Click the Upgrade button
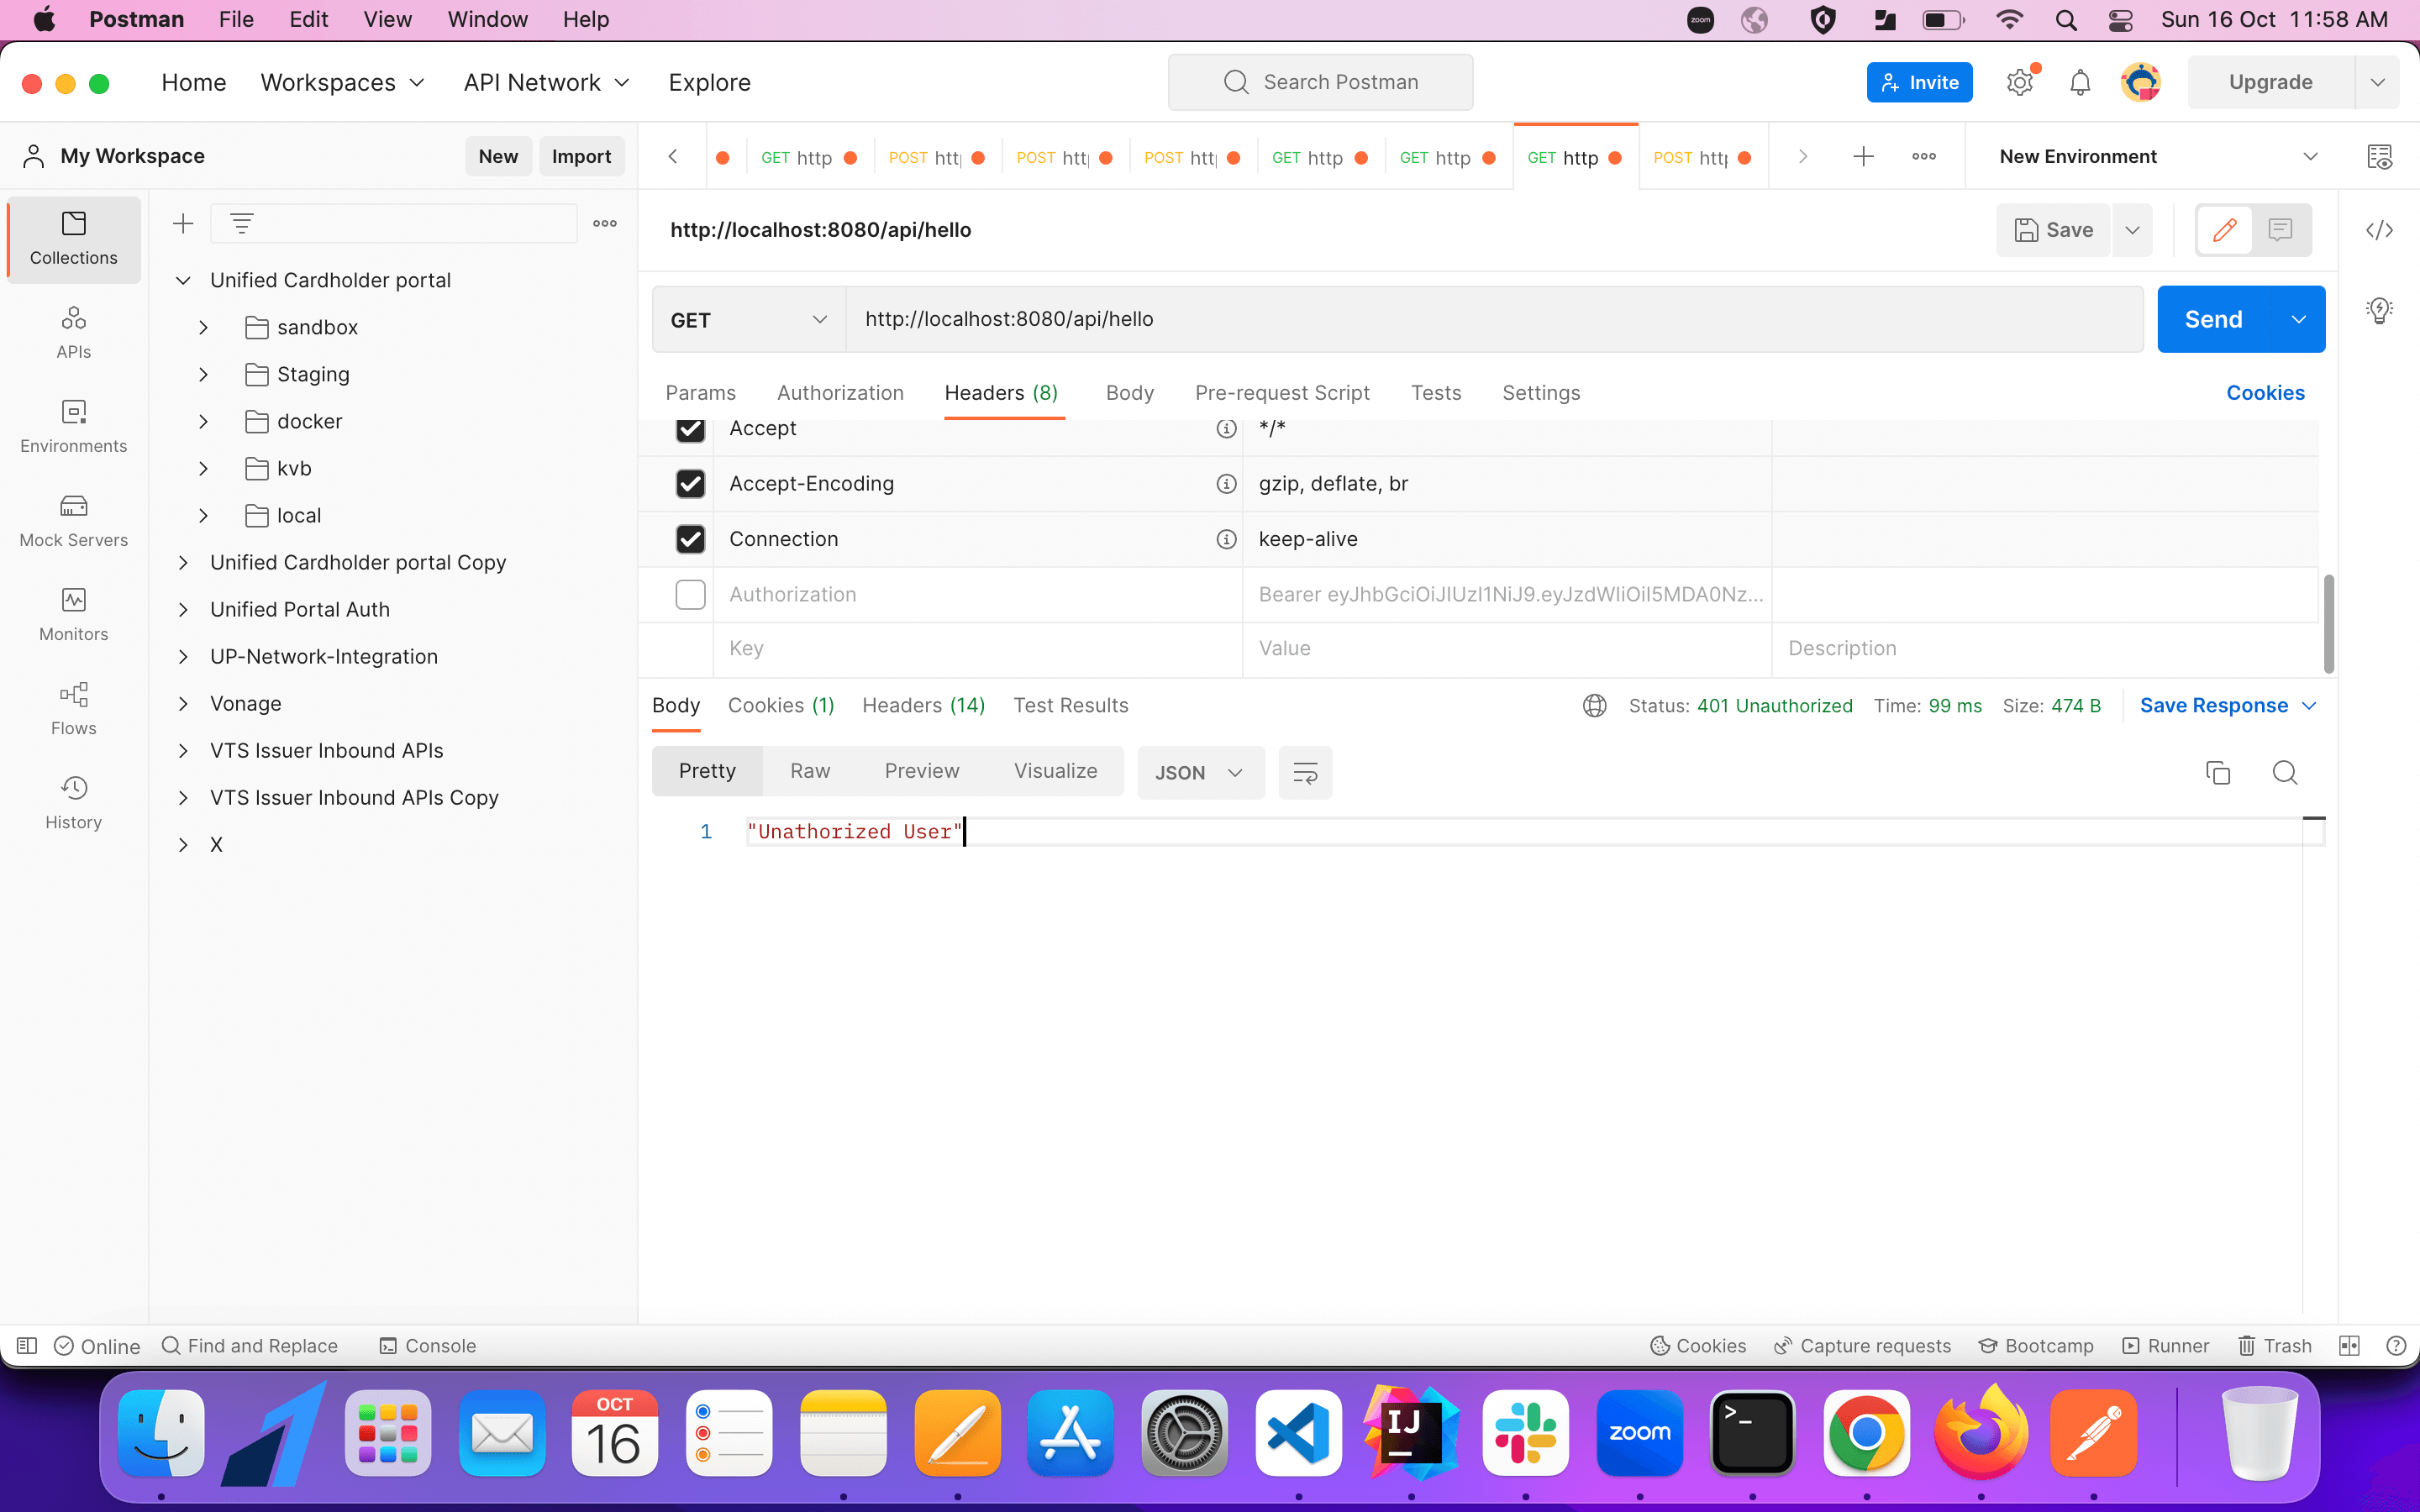 [x=2270, y=82]
